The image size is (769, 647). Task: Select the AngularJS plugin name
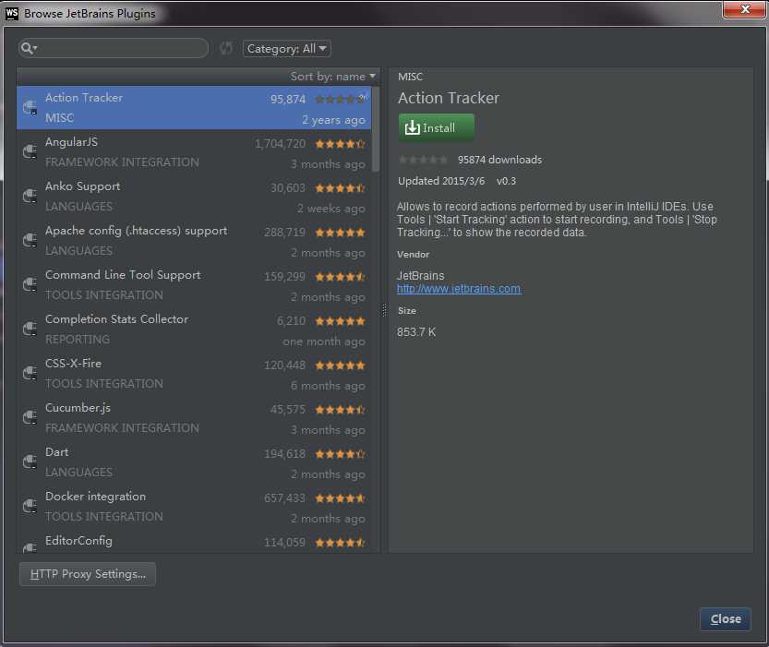[x=72, y=142]
